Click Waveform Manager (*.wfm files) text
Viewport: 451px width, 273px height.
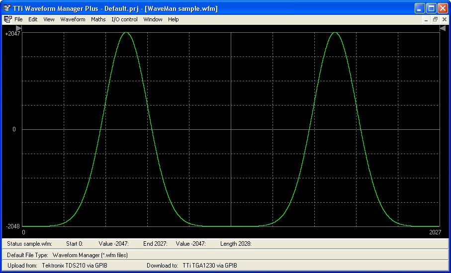(x=90, y=255)
